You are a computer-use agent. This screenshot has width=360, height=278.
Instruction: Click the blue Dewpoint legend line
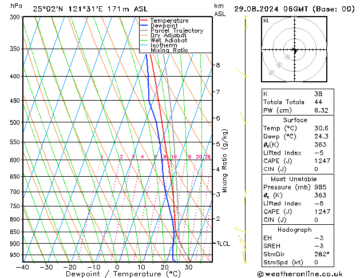(x=144, y=25)
